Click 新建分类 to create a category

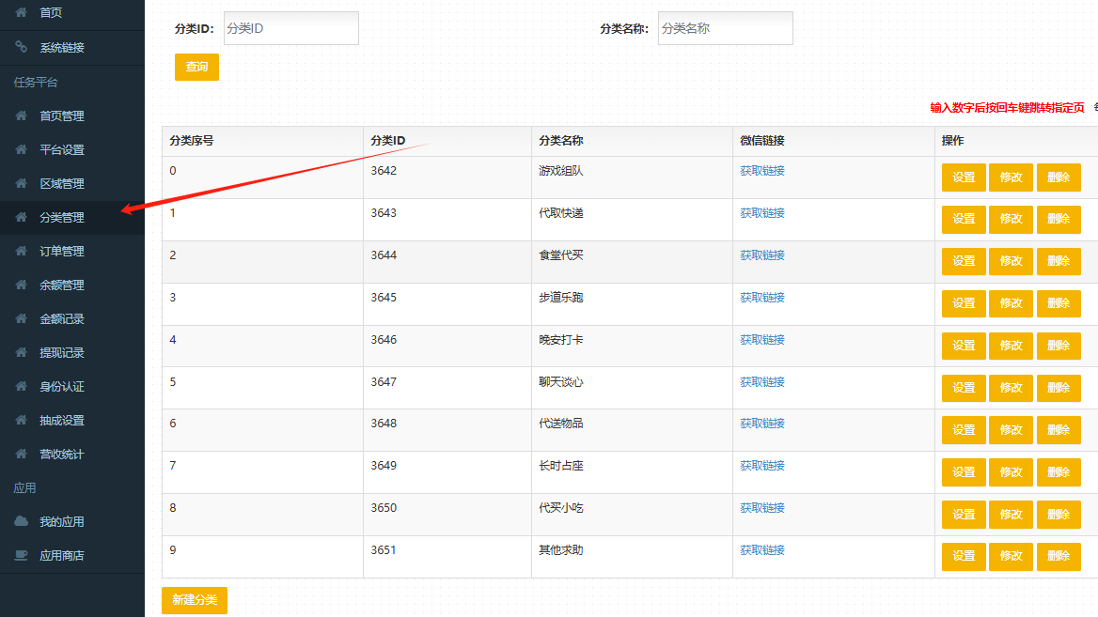coord(195,600)
